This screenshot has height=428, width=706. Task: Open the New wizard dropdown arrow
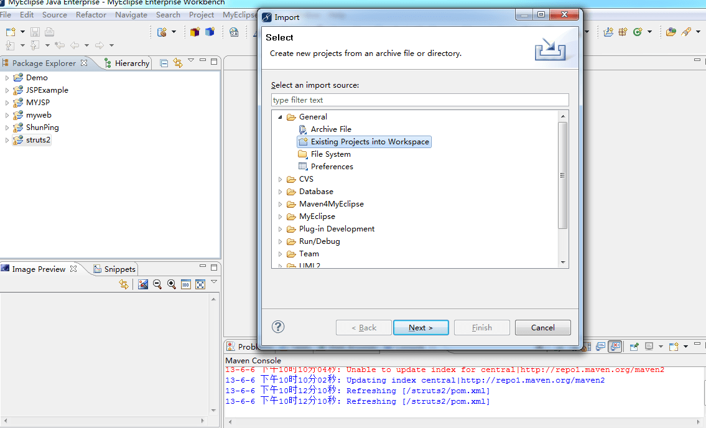pyautogui.click(x=22, y=32)
